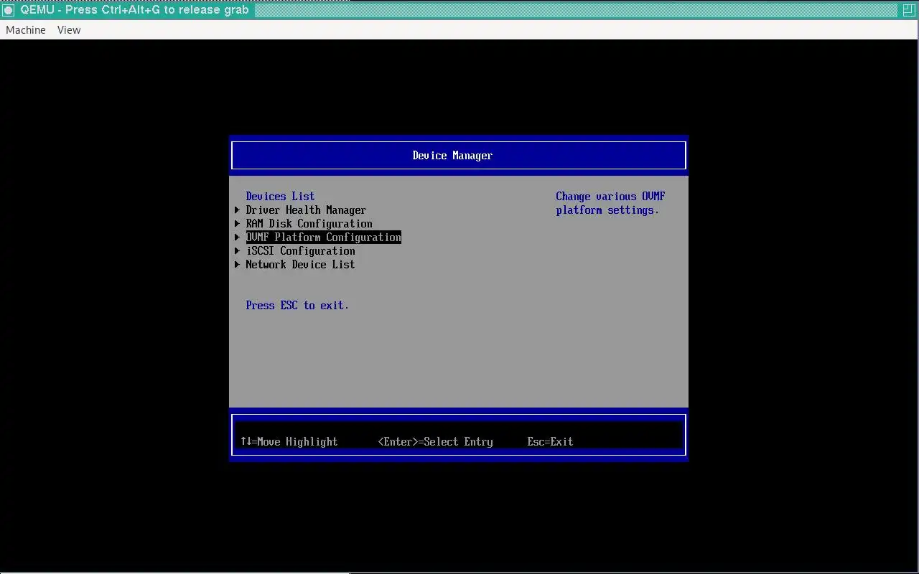Open the View menu
Viewport: 919px width, 574px height.
pos(69,30)
